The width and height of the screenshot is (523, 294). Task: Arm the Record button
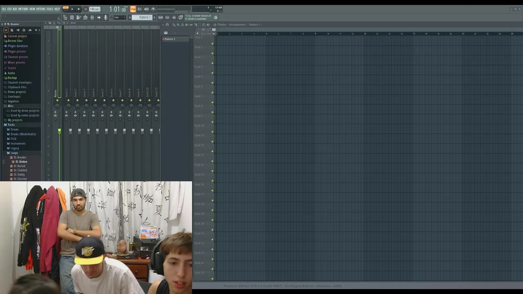(85, 9)
